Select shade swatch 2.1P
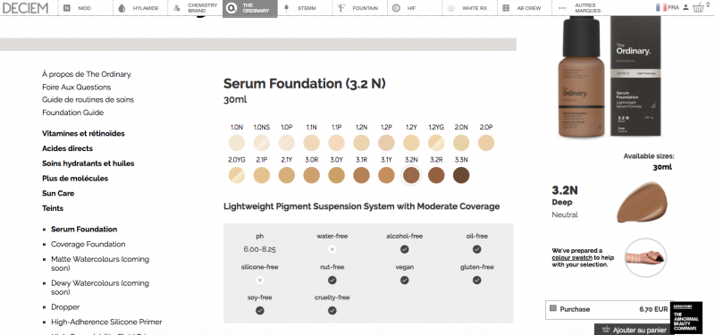This screenshot has height=335, width=715. (262, 175)
